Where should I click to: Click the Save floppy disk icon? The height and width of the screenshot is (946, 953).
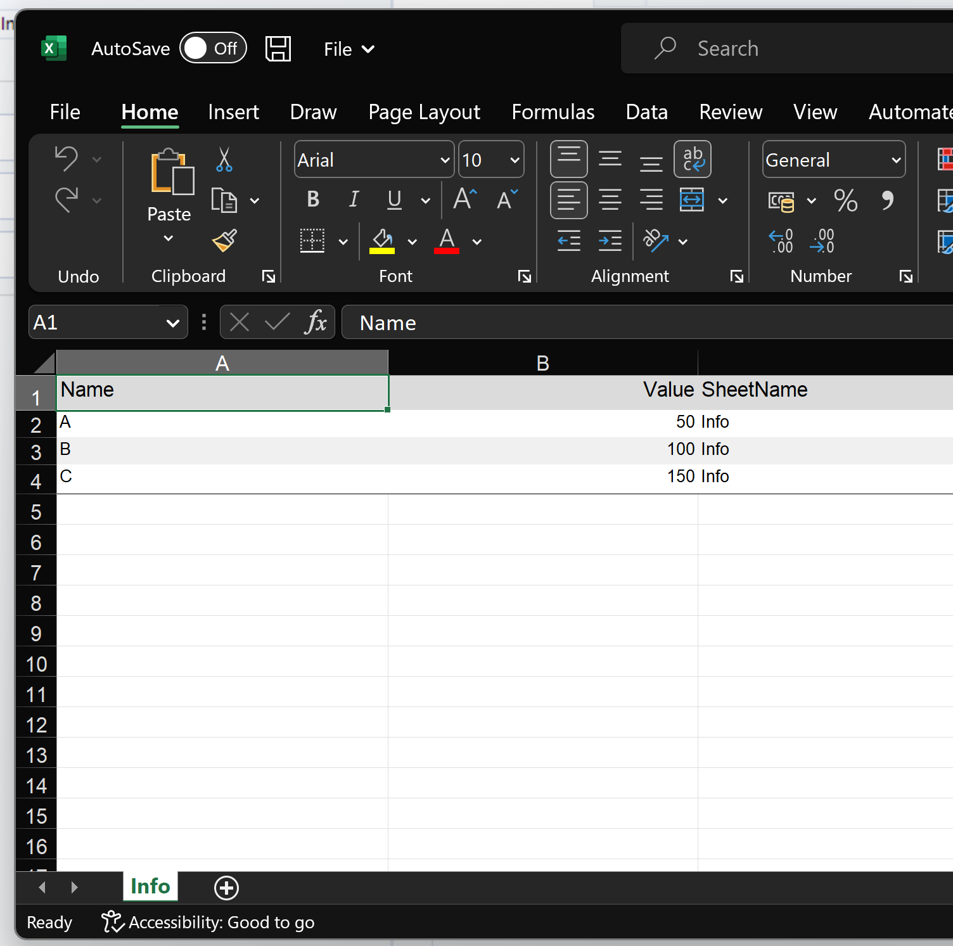278,49
